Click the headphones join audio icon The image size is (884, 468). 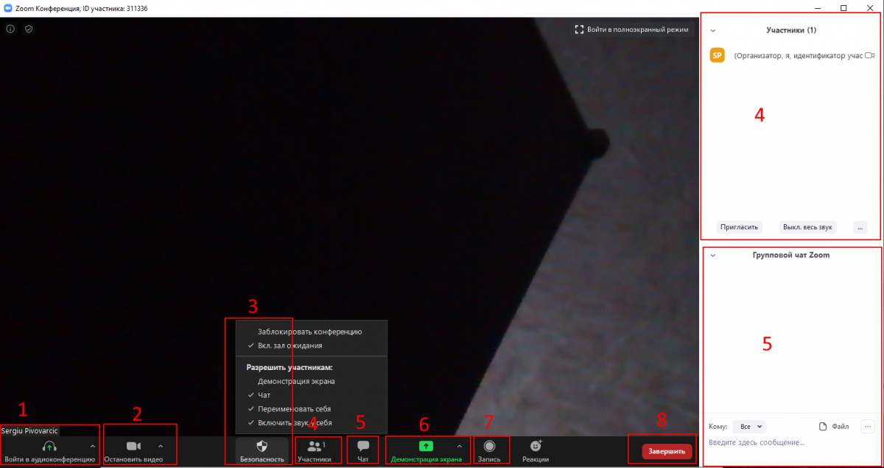coord(49,446)
